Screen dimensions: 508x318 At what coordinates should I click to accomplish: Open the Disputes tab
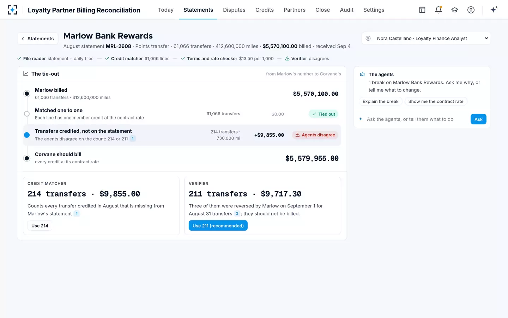(x=234, y=10)
